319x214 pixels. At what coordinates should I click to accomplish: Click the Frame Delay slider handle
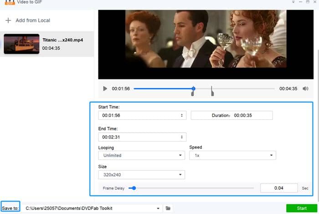pos(134,188)
